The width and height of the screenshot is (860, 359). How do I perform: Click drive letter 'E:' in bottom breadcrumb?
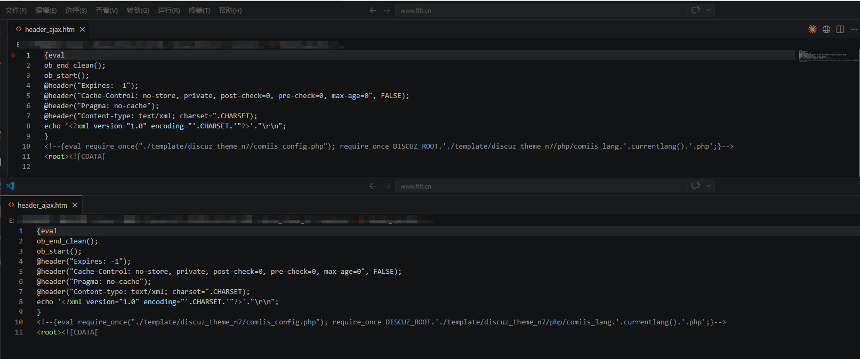(x=12, y=221)
